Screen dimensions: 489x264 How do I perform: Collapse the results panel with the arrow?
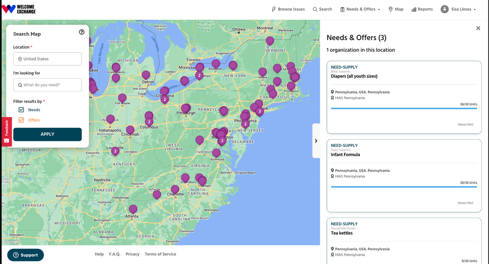point(316,141)
